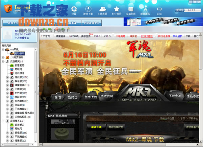Open the 个人管理中心 link
This screenshot has height=147, width=203.
tap(22, 38)
